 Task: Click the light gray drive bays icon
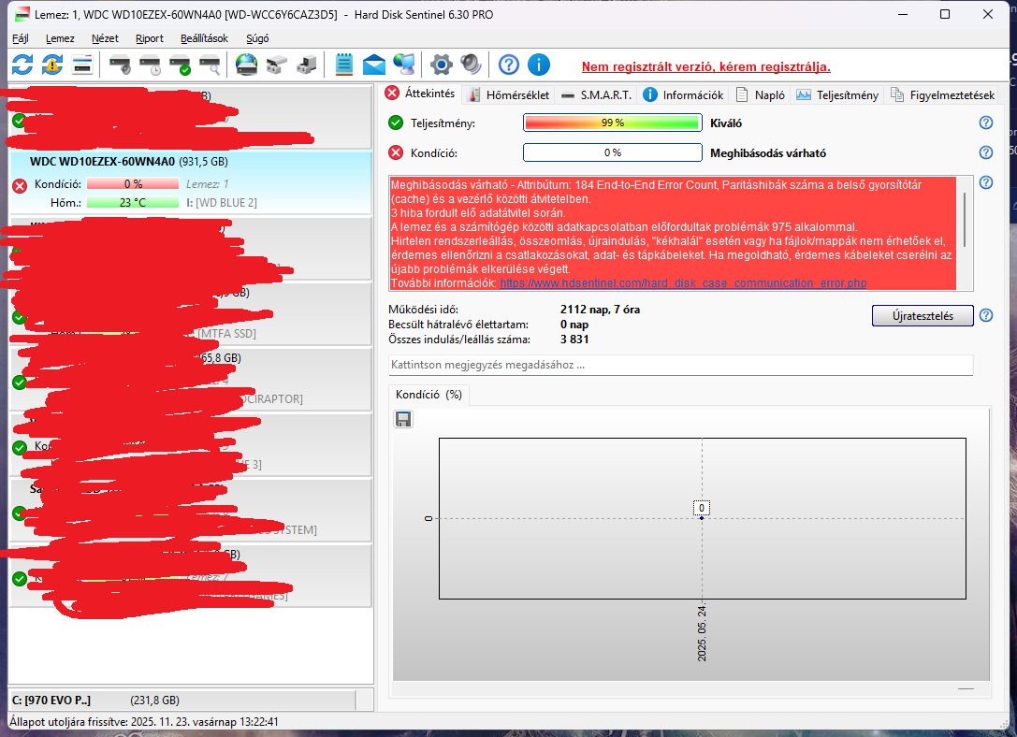277,65
